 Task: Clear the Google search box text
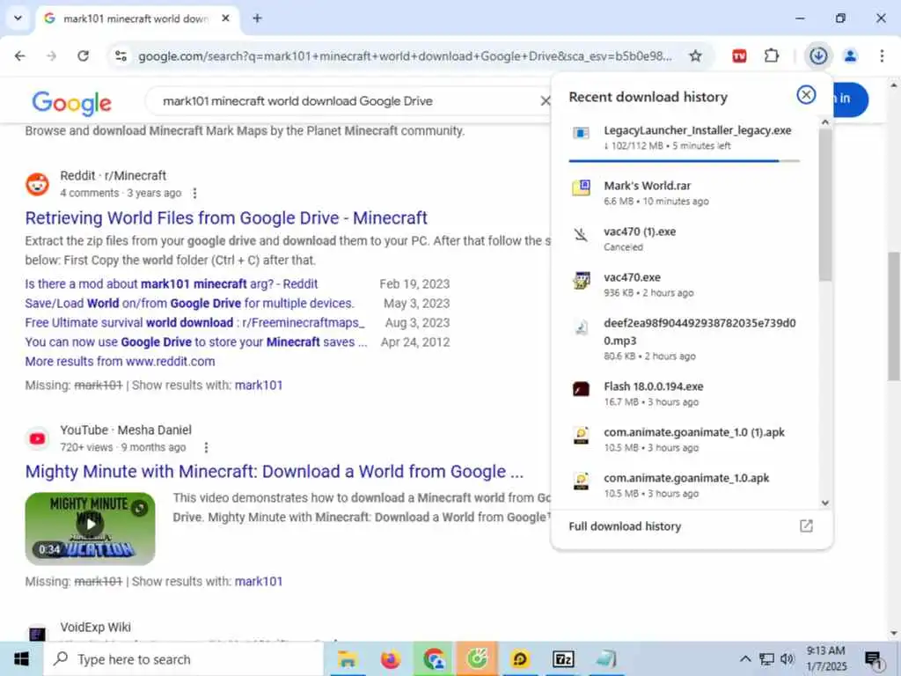[x=546, y=101]
